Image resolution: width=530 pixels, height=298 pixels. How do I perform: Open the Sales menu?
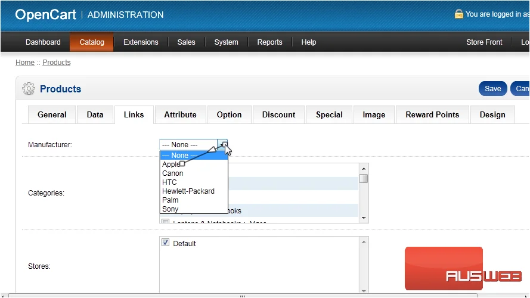click(x=186, y=42)
